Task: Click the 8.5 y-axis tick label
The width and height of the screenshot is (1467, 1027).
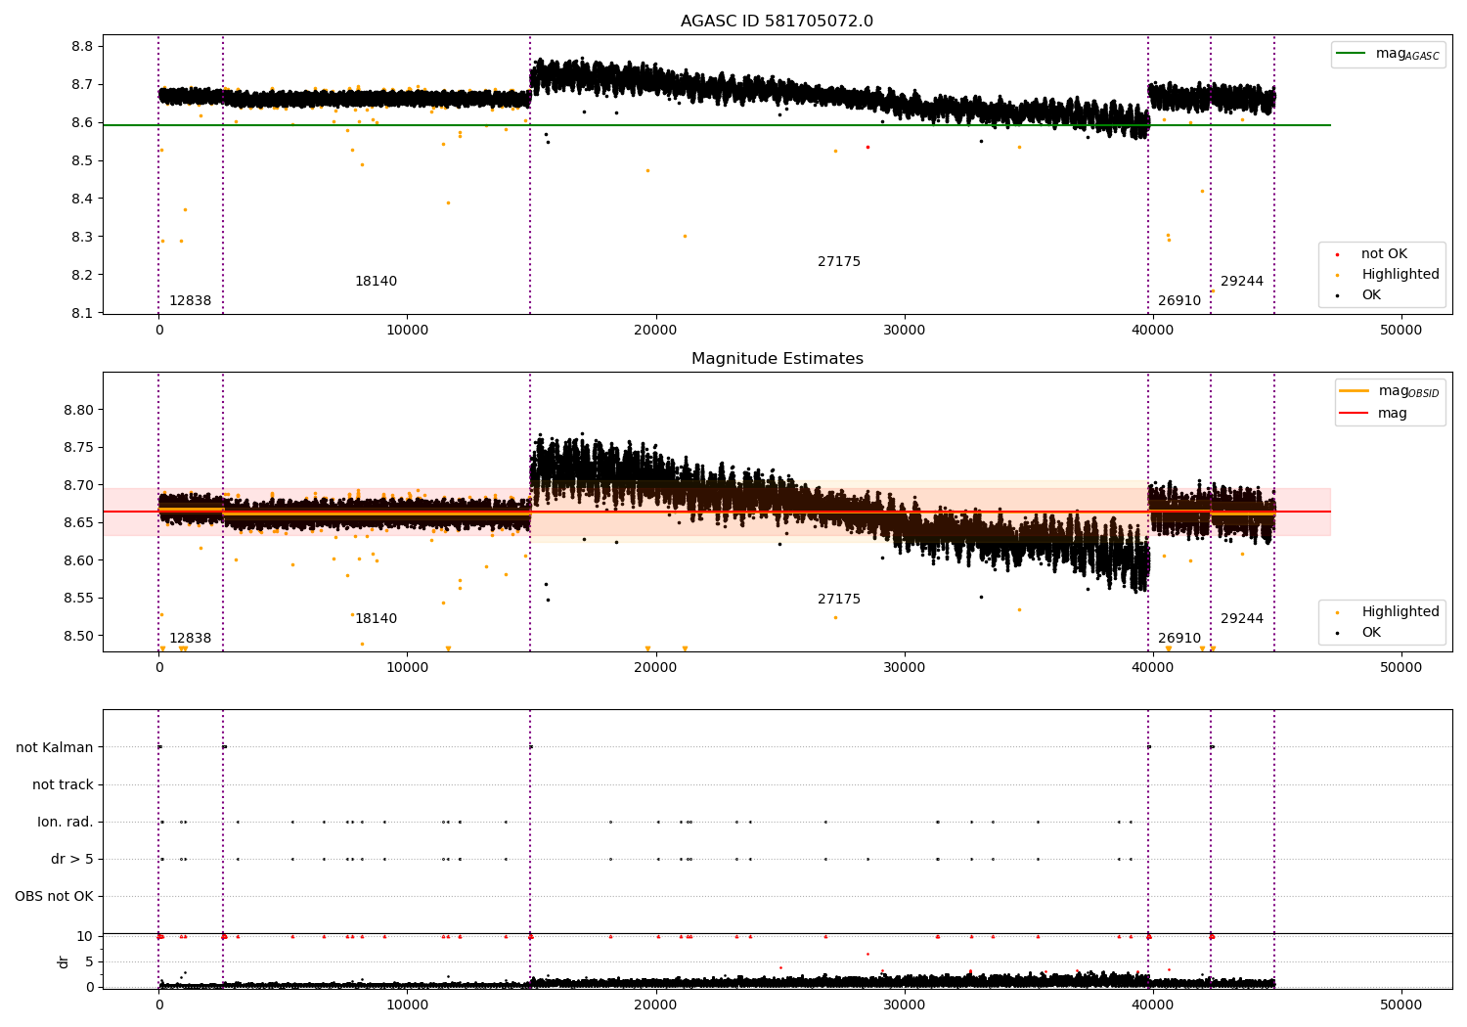Action: pyautogui.click(x=82, y=161)
